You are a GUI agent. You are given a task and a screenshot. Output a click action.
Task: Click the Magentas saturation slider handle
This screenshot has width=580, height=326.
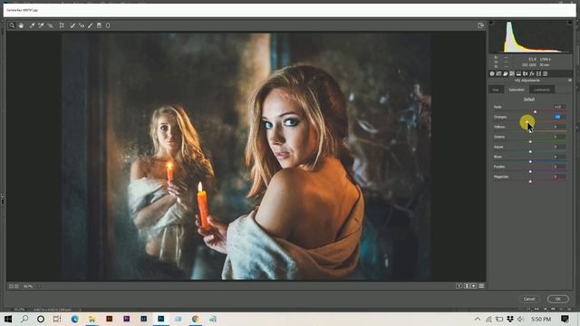coord(530,181)
